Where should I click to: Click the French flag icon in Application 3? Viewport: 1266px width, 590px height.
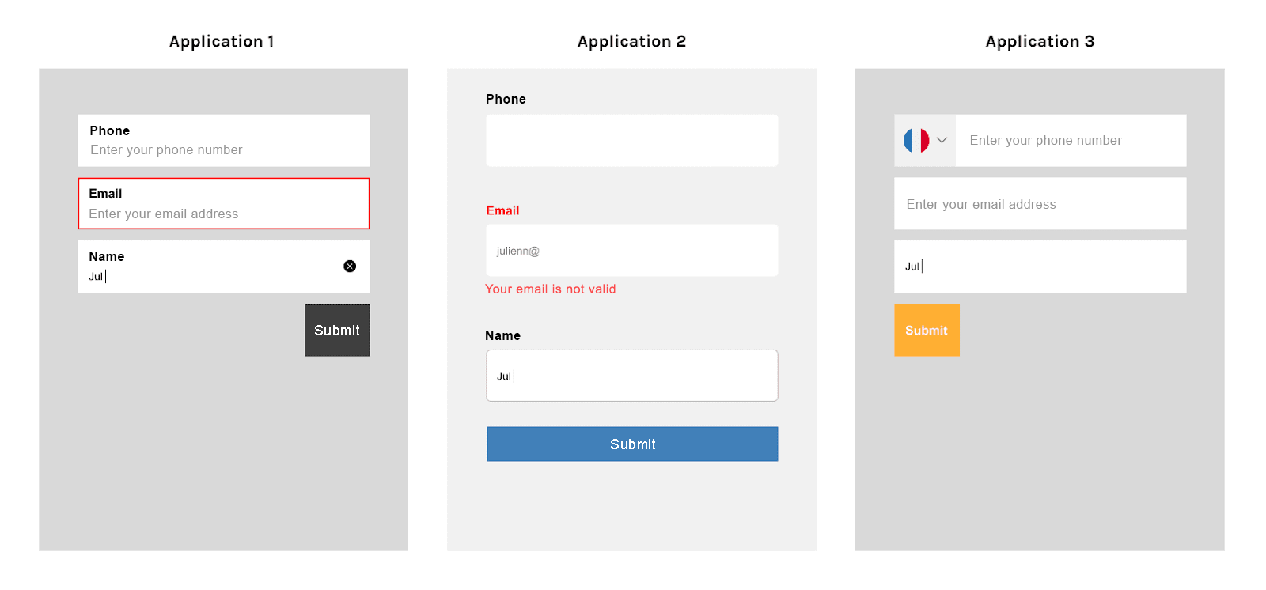tap(916, 141)
